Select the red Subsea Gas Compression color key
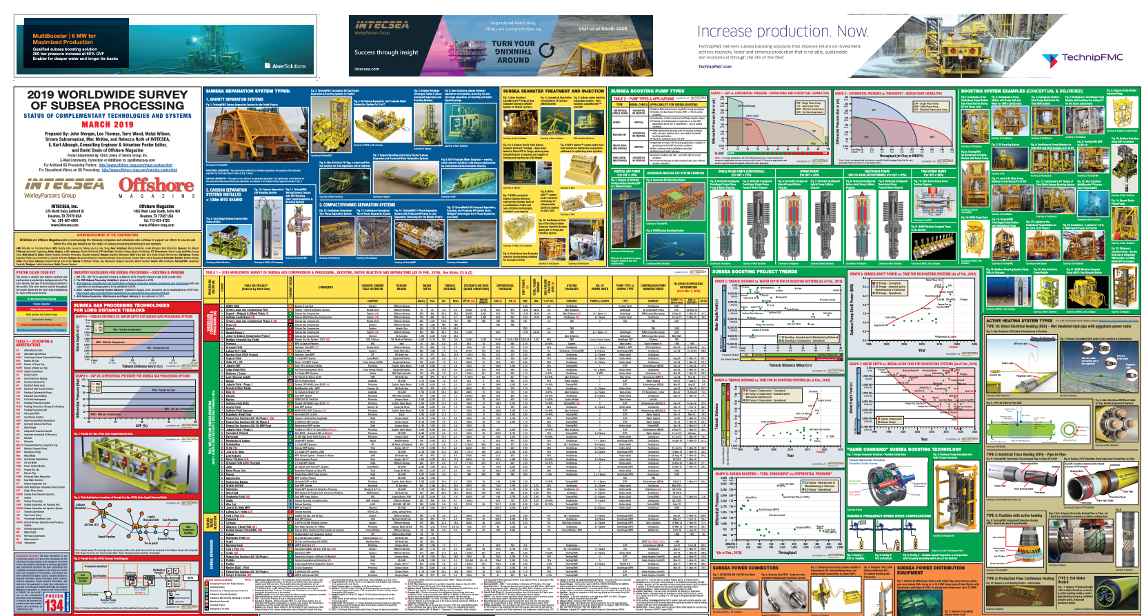Viewport: 1144px width, 616px height. [41, 309]
